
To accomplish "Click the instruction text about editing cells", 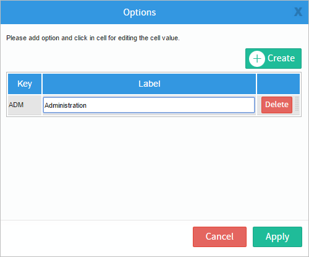I will (x=93, y=38).
